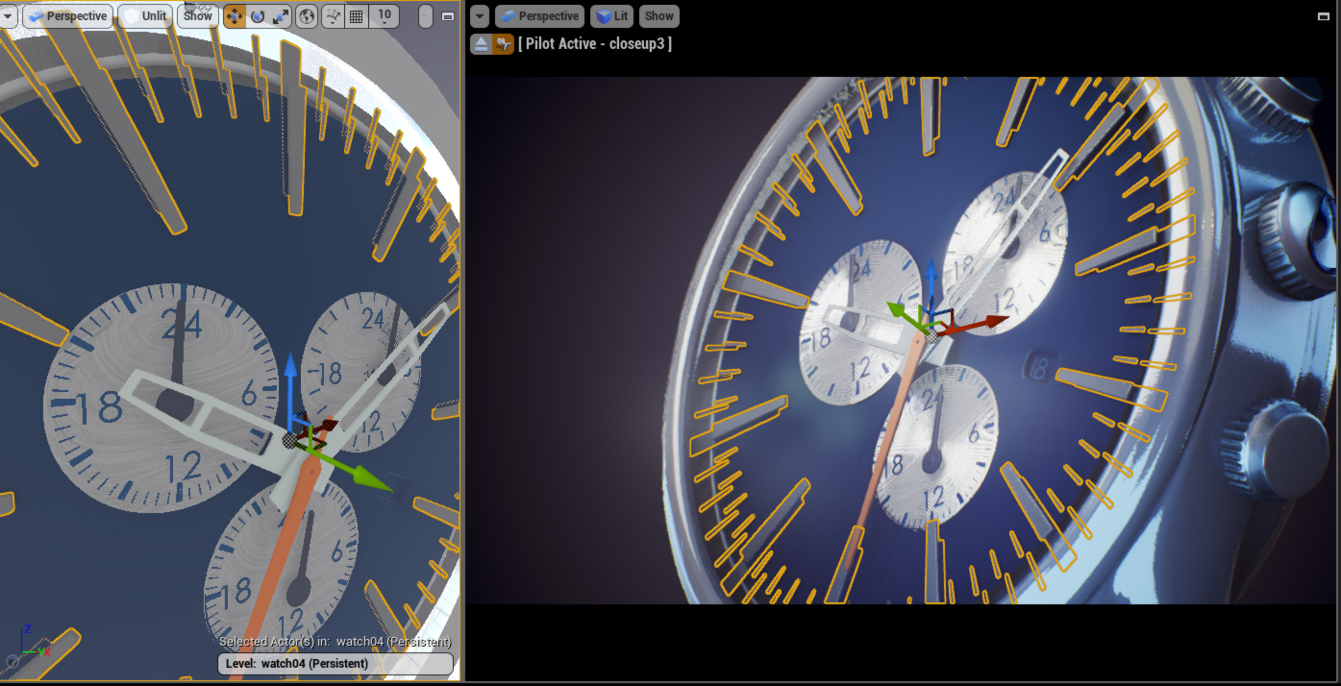Click the blue Z-axis arrow in left viewport
Screen dimensions: 1341x686
(x=290, y=375)
